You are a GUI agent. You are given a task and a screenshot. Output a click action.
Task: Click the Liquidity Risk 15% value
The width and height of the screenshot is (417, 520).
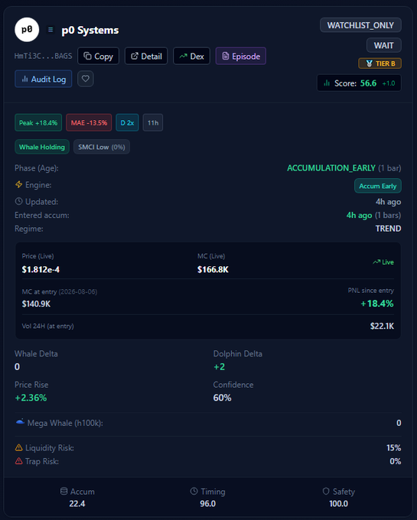394,447
